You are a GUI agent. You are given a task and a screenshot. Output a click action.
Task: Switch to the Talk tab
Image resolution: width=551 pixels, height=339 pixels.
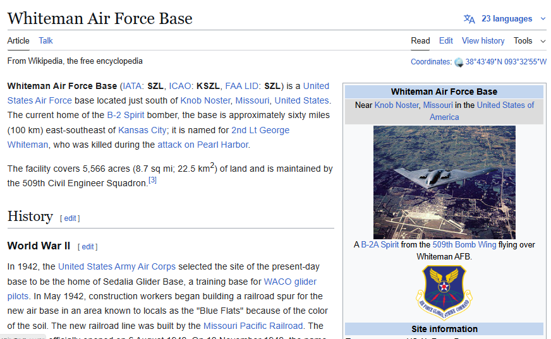(45, 40)
